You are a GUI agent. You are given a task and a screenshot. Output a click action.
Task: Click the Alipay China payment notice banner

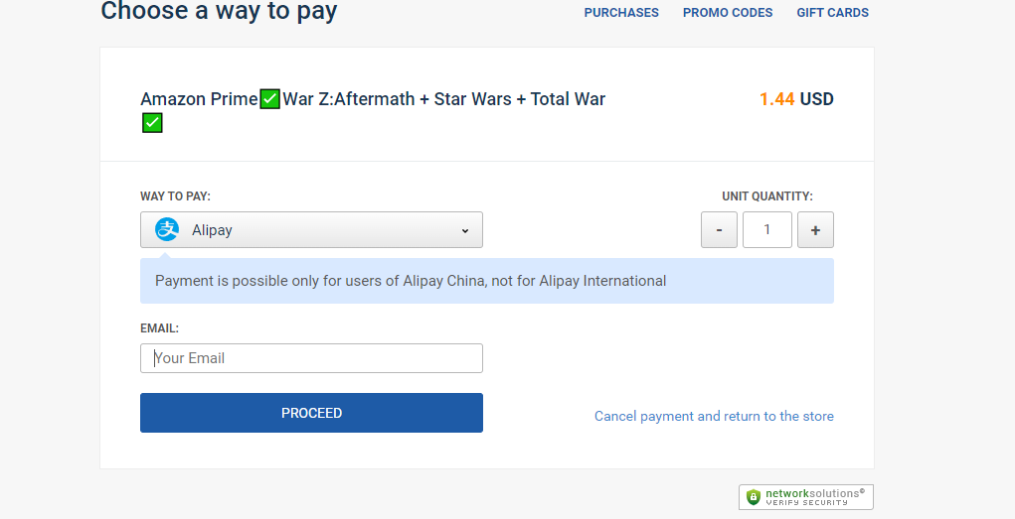click(x=487, y=281)
